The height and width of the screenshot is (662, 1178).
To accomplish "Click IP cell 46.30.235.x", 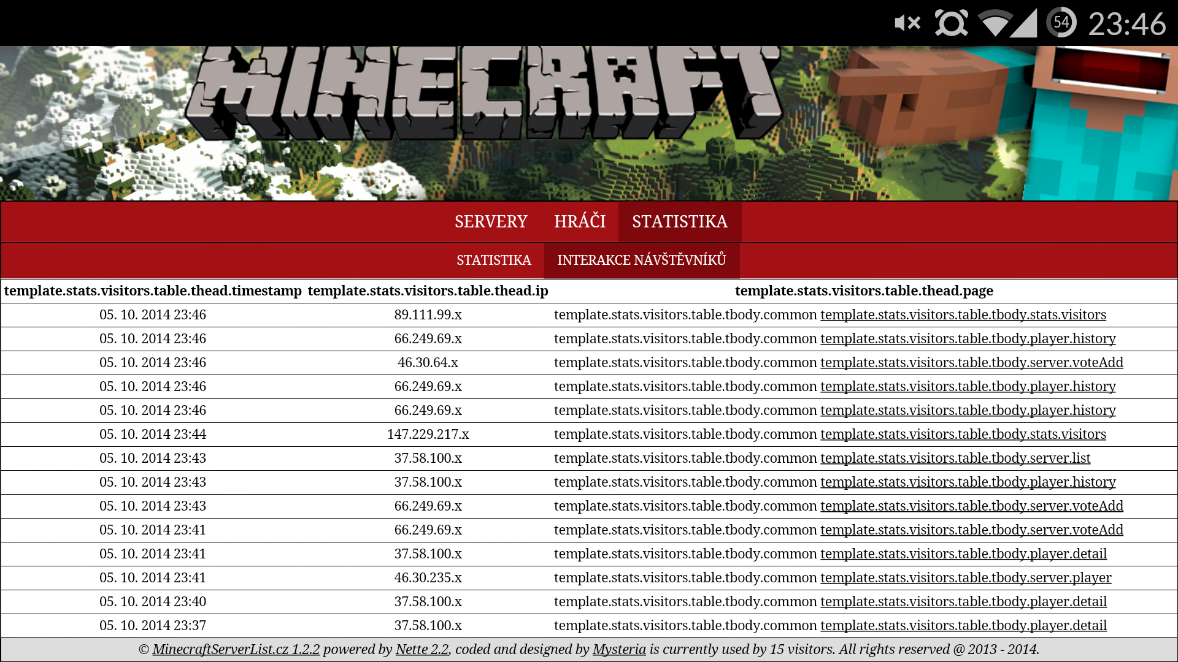I will [428, 577].
